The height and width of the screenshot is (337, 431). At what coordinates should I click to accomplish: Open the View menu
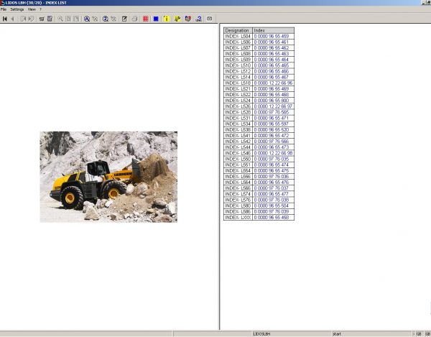(32, 9)
